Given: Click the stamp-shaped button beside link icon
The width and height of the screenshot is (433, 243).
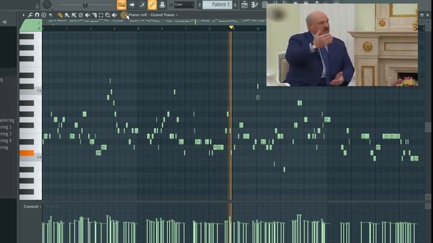Looking at the screenshot, I should [162, 5].
